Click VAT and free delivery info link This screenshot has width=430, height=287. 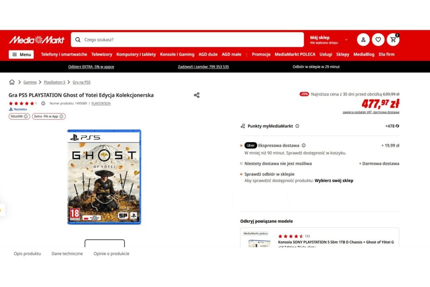coord(371,112)
